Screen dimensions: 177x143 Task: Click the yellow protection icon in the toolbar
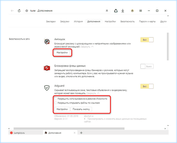coord(132,11)
